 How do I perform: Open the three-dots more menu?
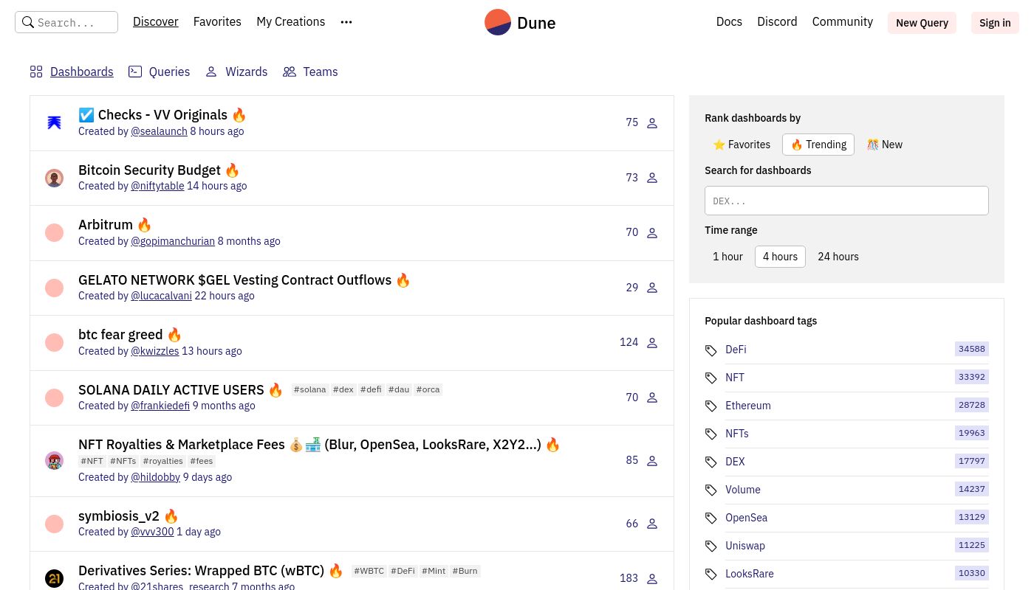click(346, 22)
